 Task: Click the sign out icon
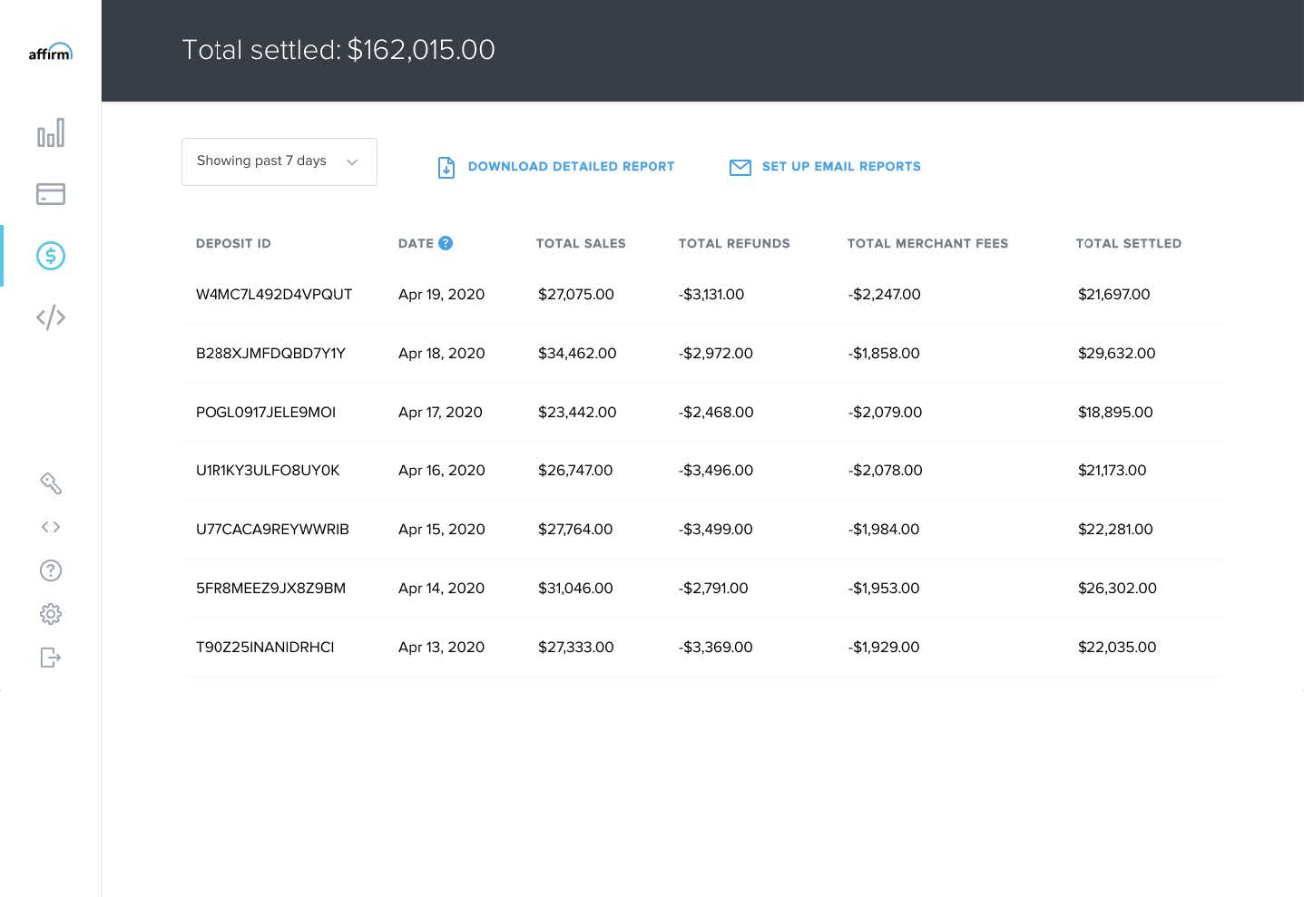coord(51,658)
